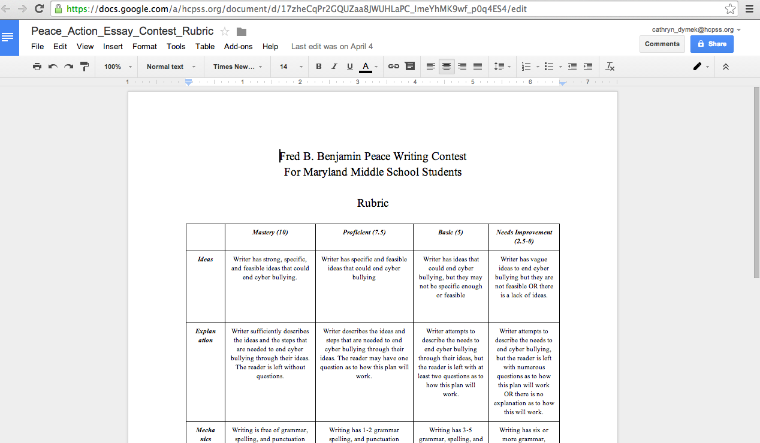Select right align
Screen dimensions: 760x443
click(x=462, y=67)
